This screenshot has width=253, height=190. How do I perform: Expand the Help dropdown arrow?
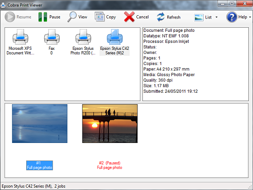point(250,17)
